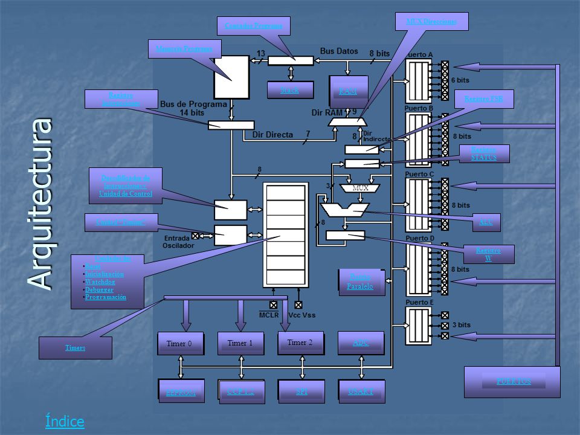This screenshot has height=435, width=580.
Task: Follow the Registro W link
Action: click(488, 254)
